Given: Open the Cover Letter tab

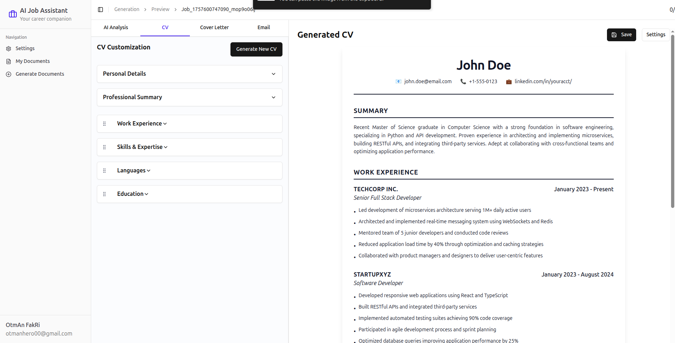Looking at the screenshot, I should (214, 28).
